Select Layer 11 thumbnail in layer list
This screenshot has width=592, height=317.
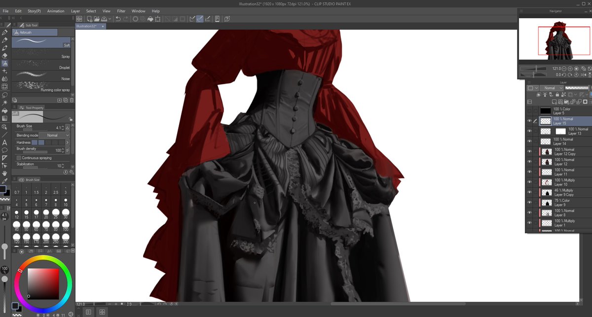tap(546, 172)
